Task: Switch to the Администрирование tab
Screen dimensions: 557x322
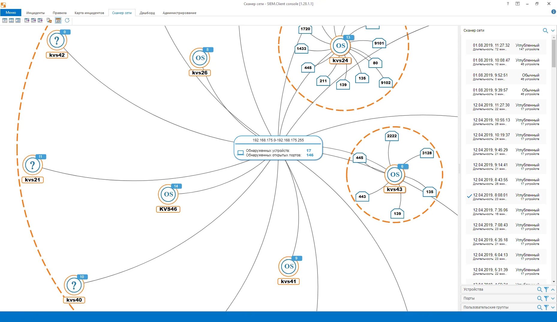Action: coord(180,13)
